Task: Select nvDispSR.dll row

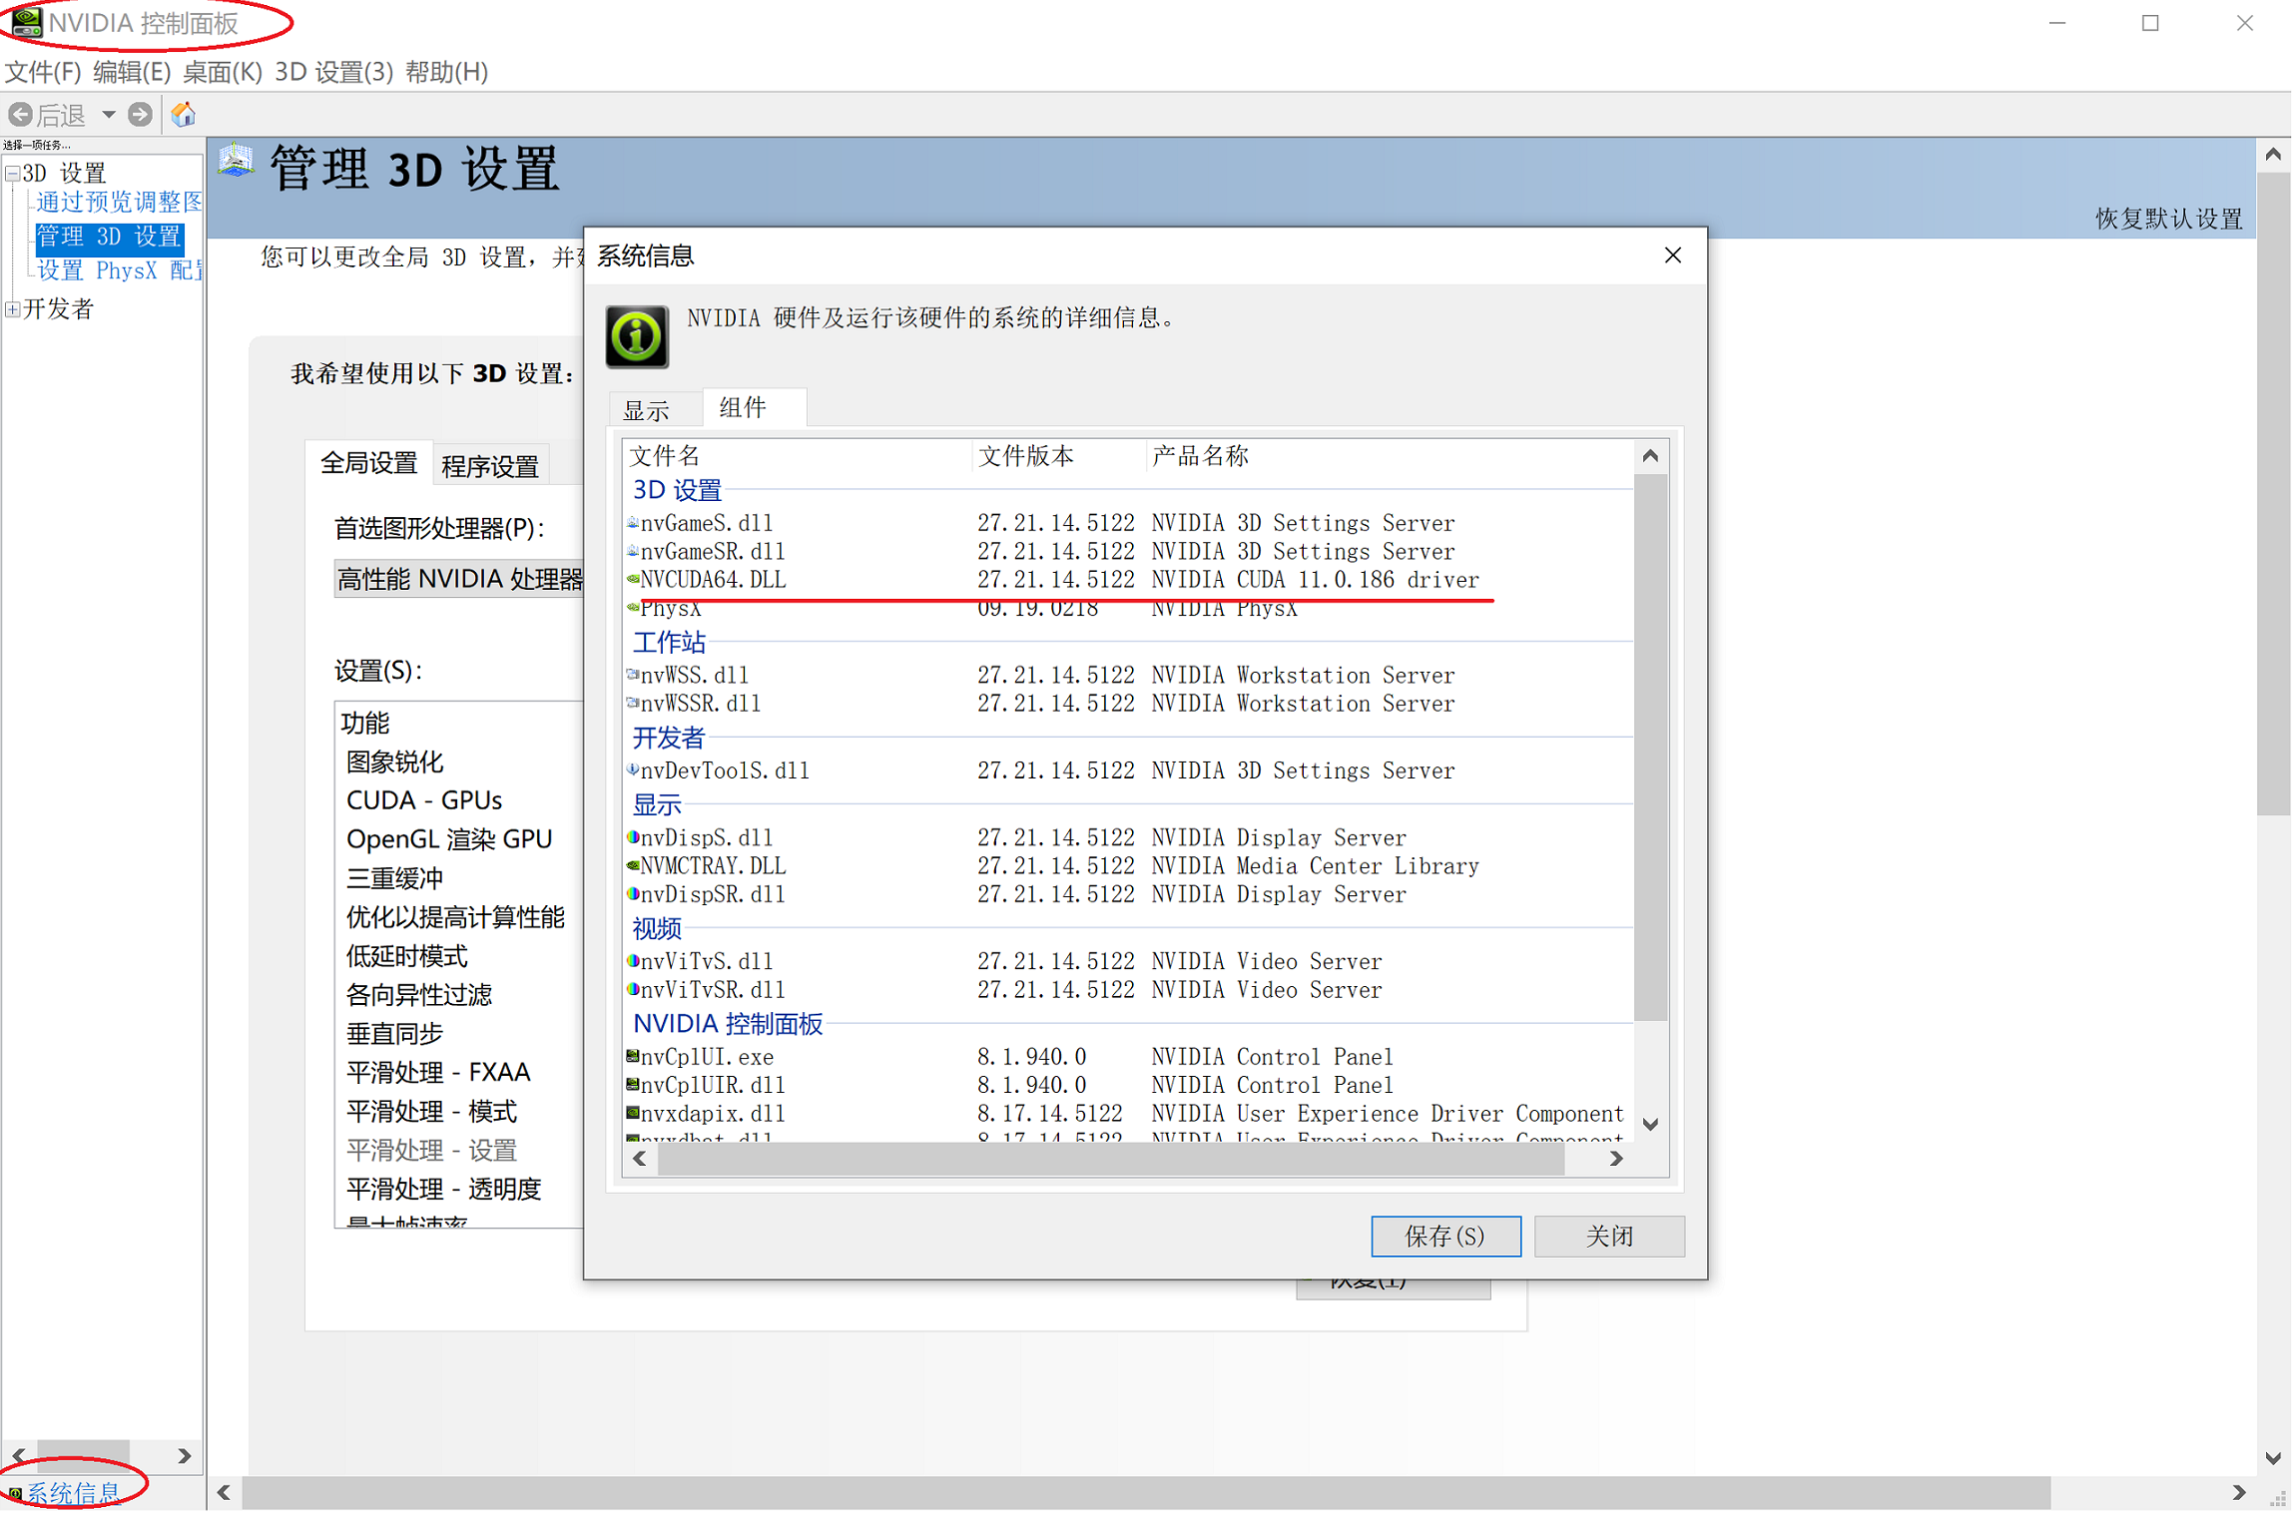Action: click(x=1128, y=894)
